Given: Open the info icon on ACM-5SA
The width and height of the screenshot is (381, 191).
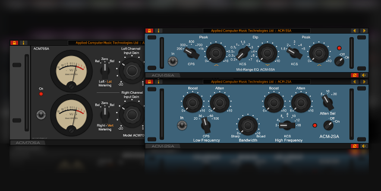Looking at the screenshot, I should (x=158, y=31).
